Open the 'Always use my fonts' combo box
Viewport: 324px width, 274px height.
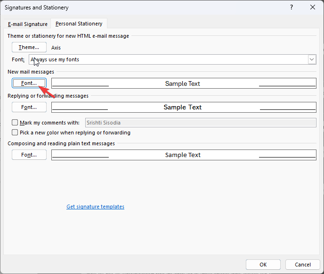172,59
